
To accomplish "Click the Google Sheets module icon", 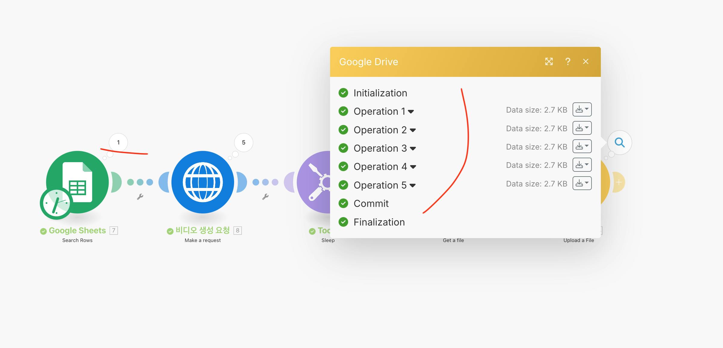I will (x=77, y=182).
